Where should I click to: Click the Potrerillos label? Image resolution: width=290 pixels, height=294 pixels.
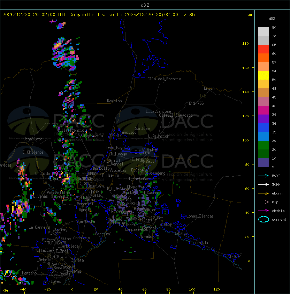coord(58,193)
